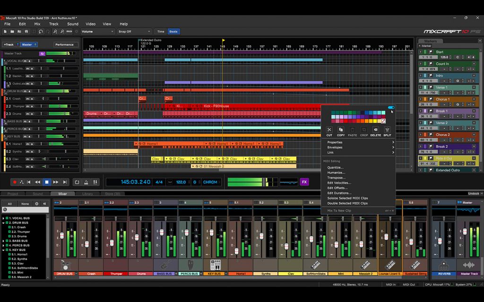
Task: Click the DRUM BUS drum kit icon
Action: tap(66, 265)
